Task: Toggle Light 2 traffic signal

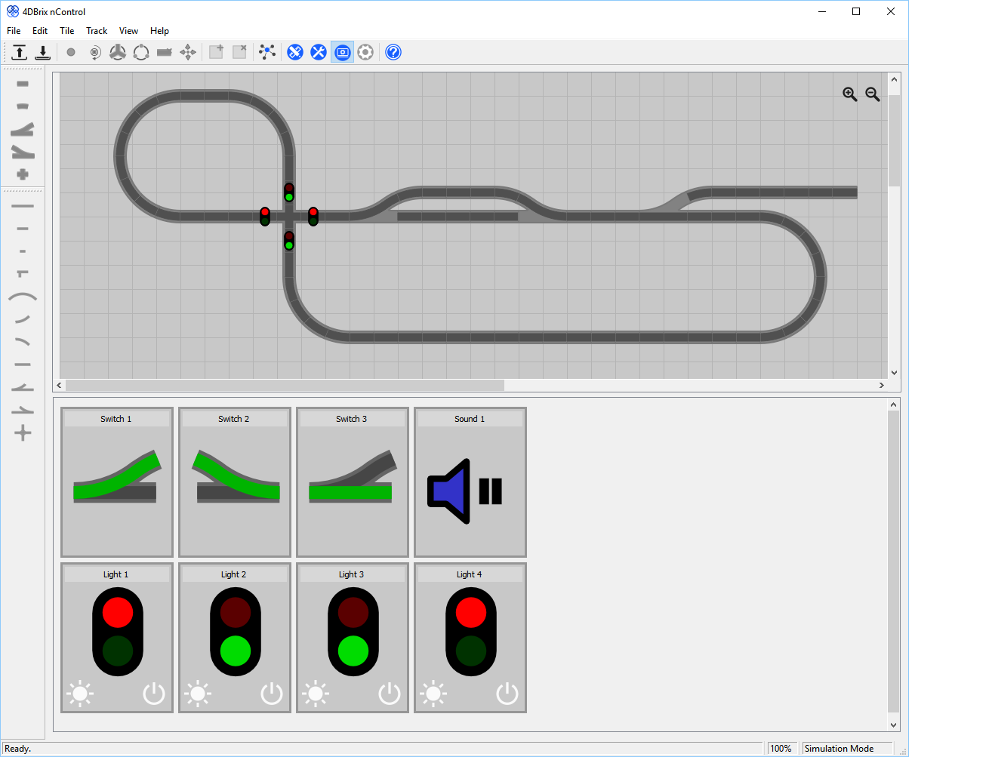Action: (x=235, y=632)
